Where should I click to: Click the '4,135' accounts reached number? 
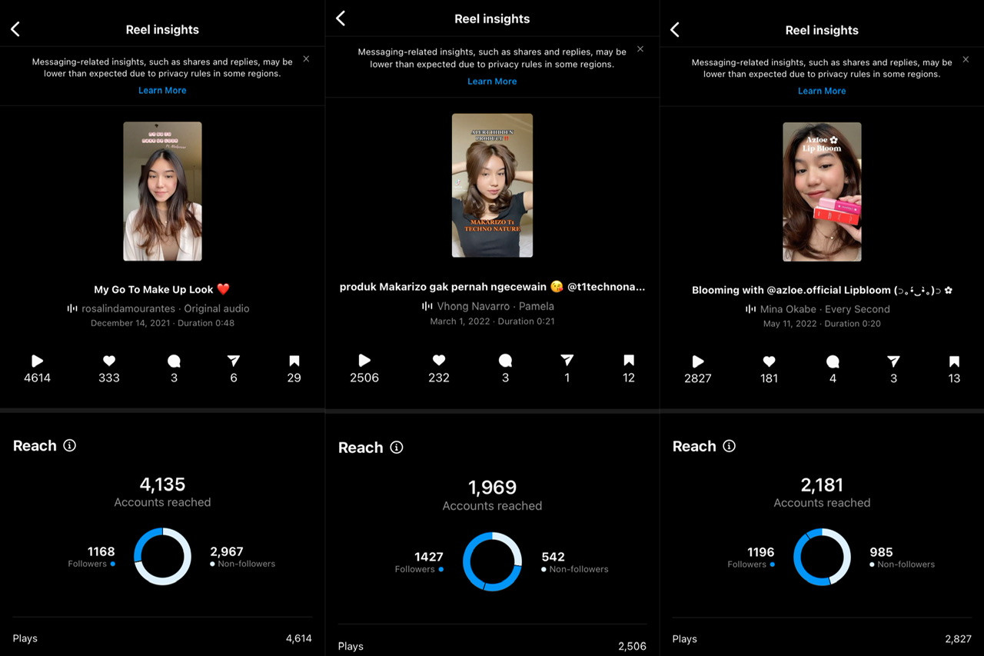pyautogui.click(x=162, y=485)
